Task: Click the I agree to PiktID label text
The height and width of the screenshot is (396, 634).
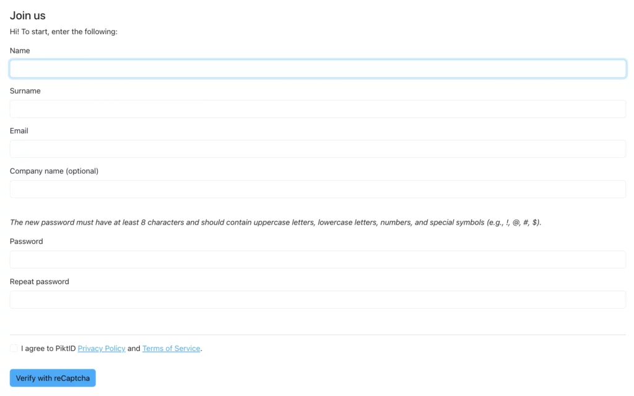Action: [x=46, y=348]
